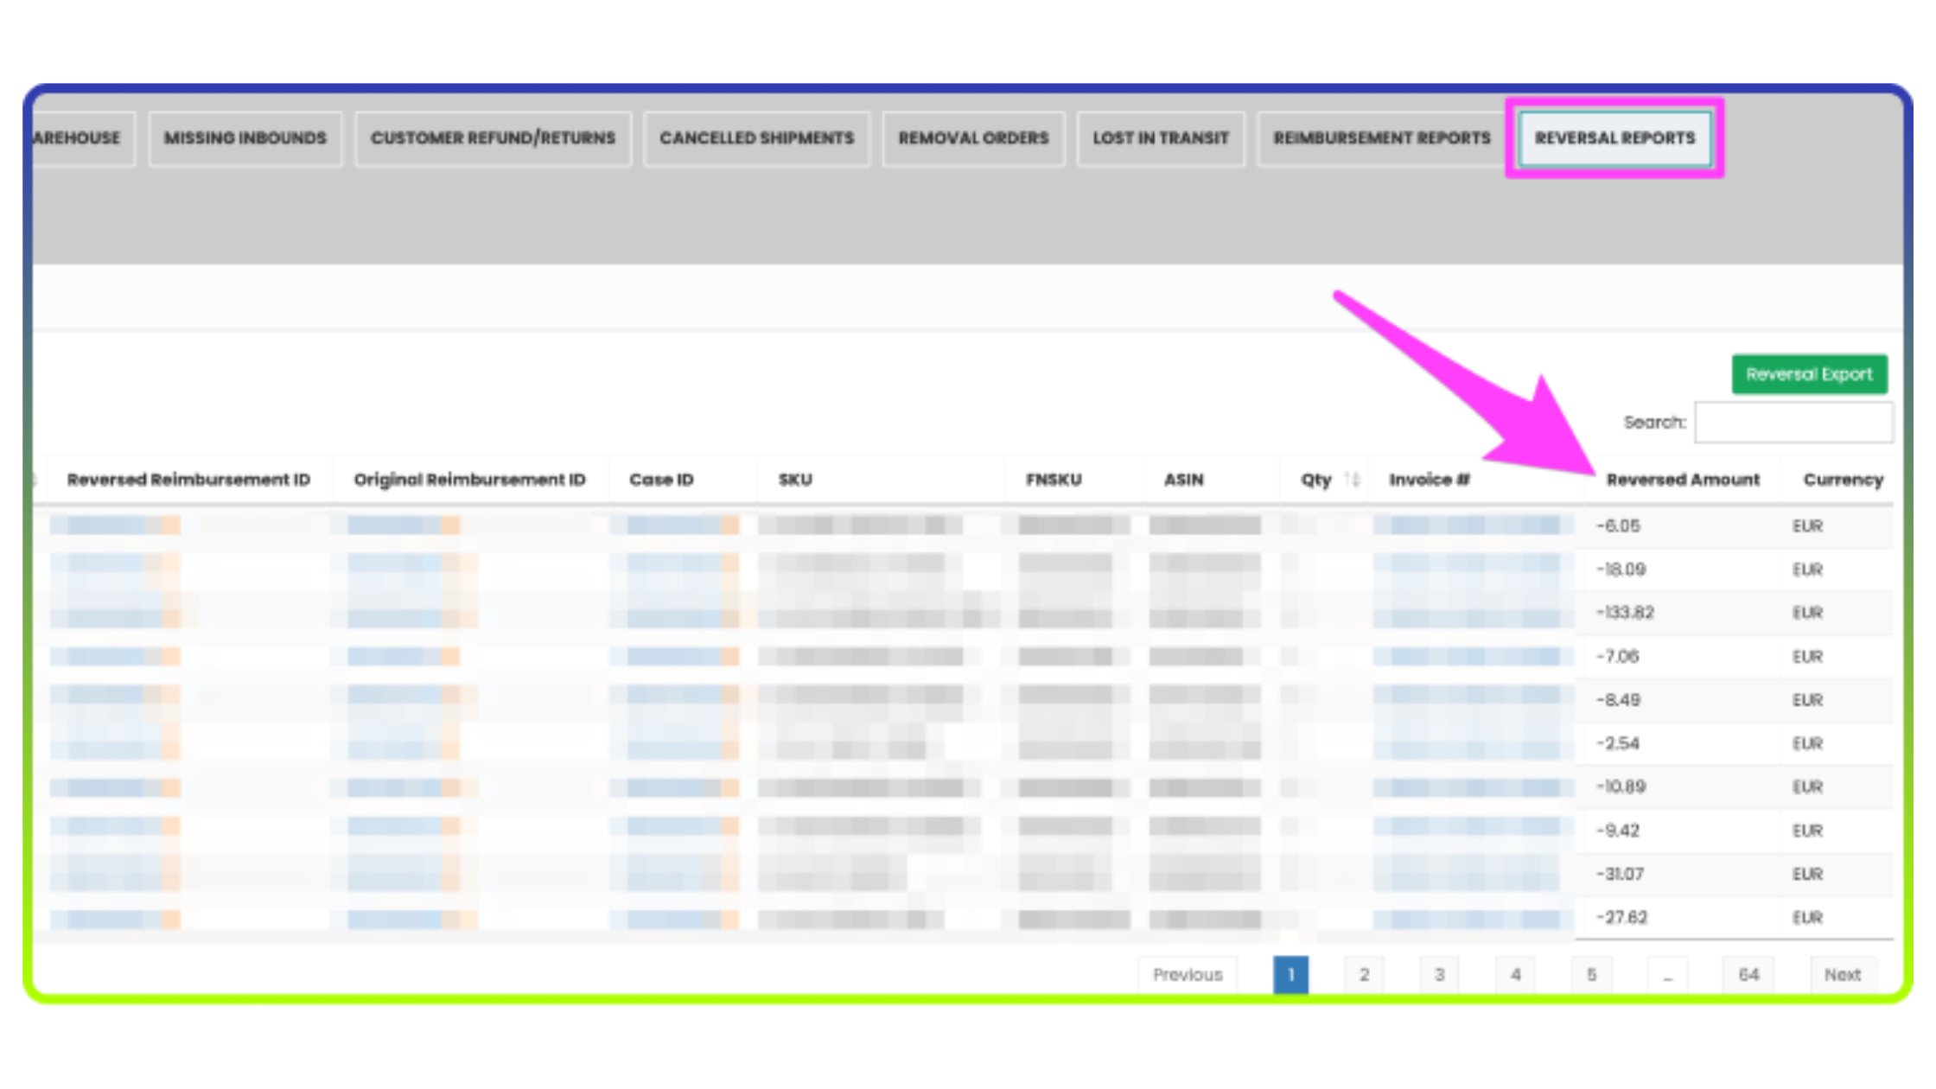Viewport: 1936px width, 1089px height.
Task: Switch to the Missing Inbounds tab
Action: [245, 137]
